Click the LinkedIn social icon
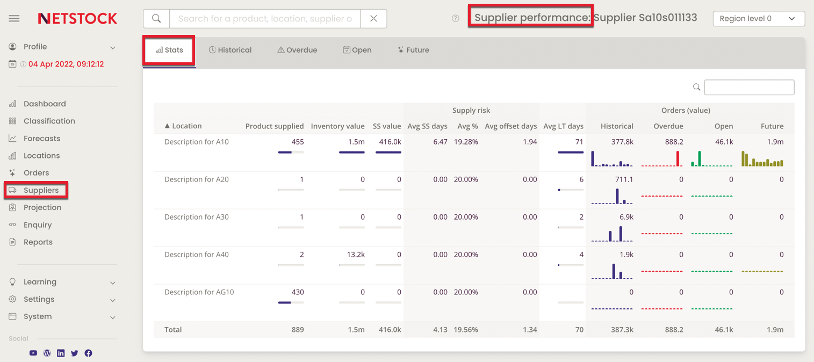 click(x=61, y=353)
